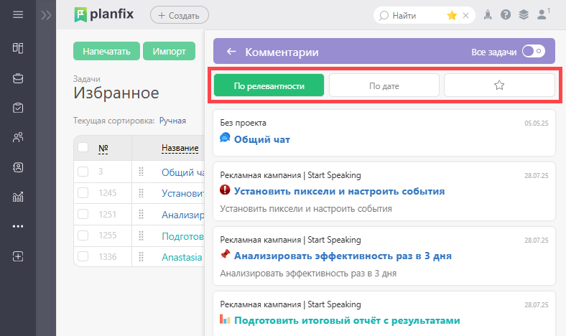
Task: Tick the select-all checkbox in table header
Action: [83, 147]
